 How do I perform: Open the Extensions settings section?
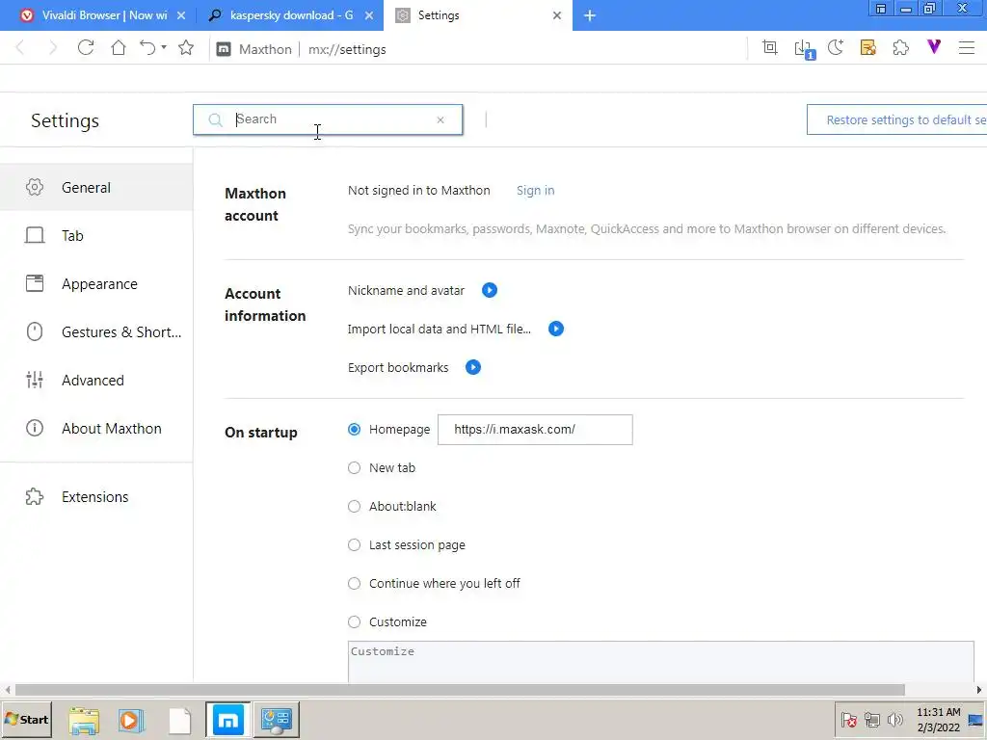pos(96,496)
